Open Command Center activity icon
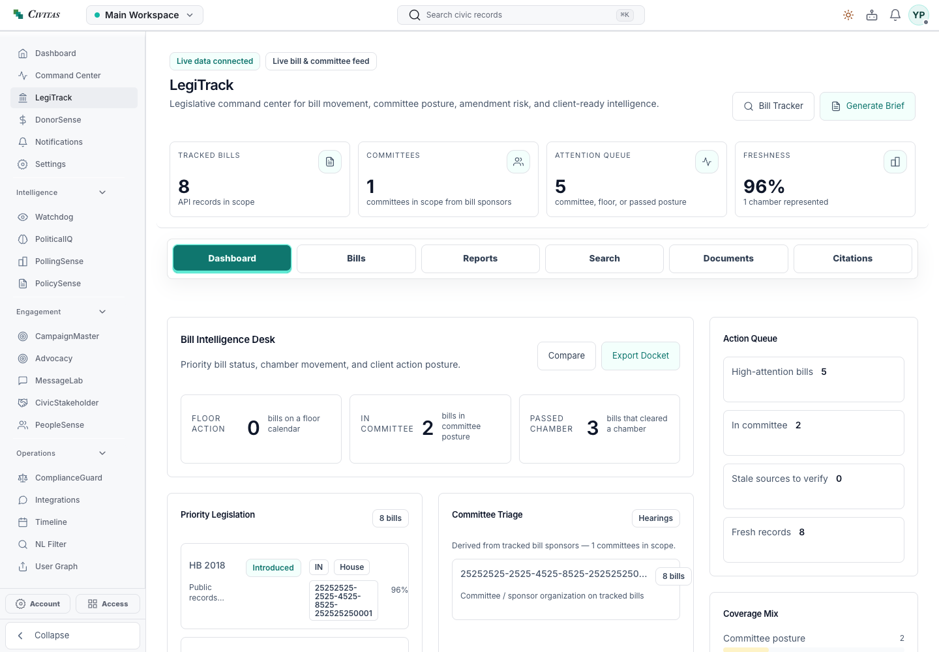The width and height of the screenshot is (939, 652). click(x=23, y=76)
